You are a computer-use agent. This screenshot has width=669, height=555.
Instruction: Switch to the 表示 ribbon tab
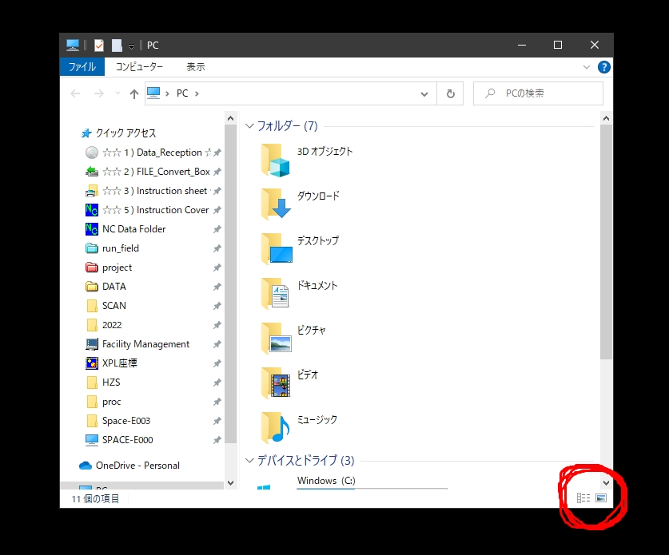195,67
